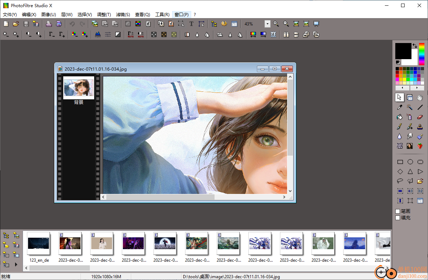This screenshot has height=280, width=428.
Task: Open the 文件(Y) menu
Action: (x=10, y=15)
